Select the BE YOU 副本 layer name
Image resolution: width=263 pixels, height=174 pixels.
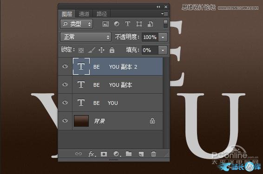point(113,85)
